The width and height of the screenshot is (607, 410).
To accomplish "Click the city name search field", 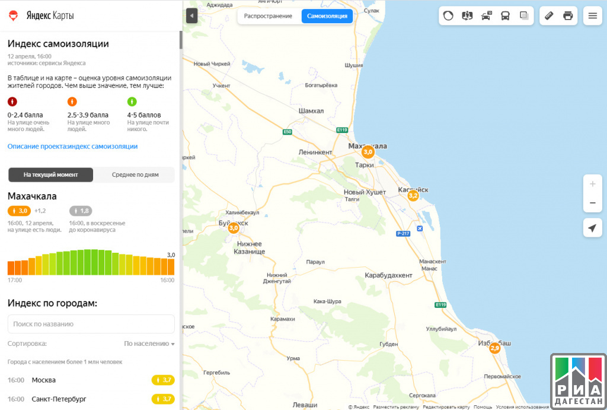I will (x=91, y=324).
